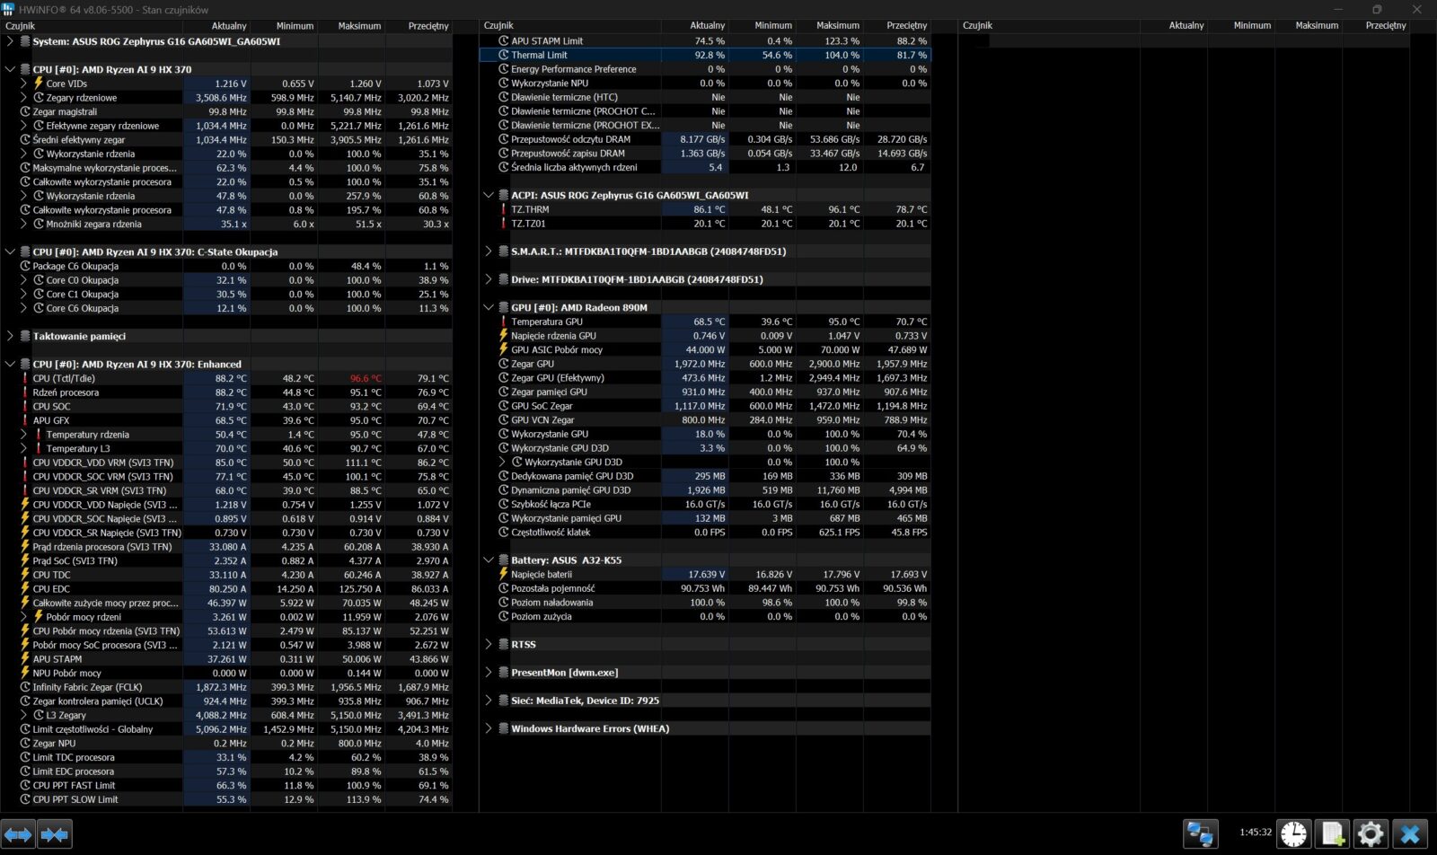Image resolution: width=1437 pixels, height=855 pixels.
Task: Open sensor settings gear icon
Action: pos(1371,834)
